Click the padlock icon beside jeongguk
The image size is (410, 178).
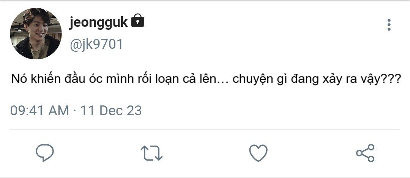(x=137, y=21)
